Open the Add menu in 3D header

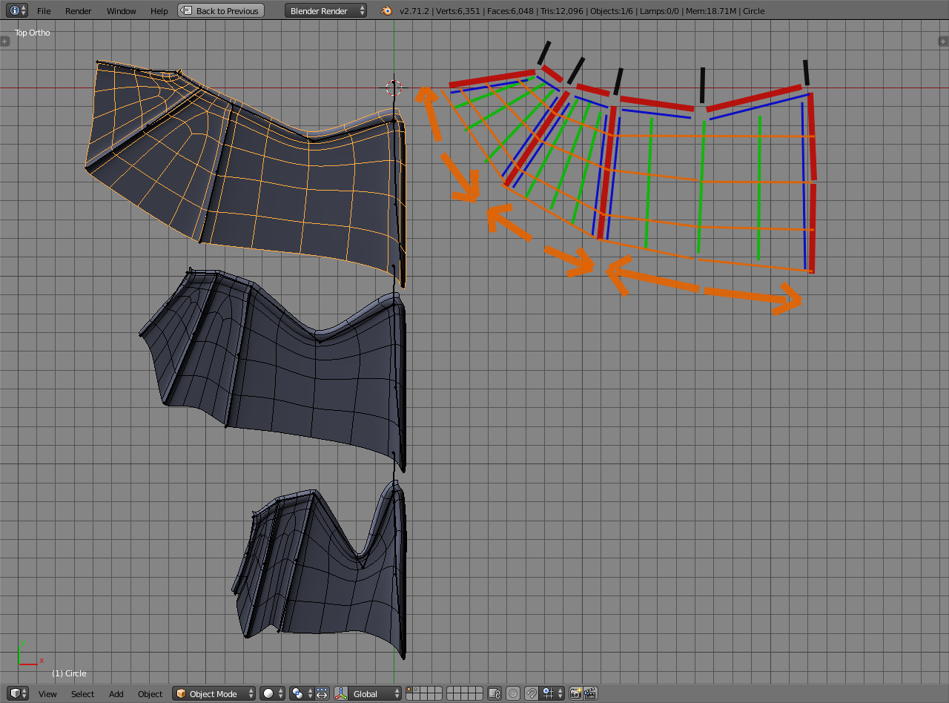click(116, 694)
